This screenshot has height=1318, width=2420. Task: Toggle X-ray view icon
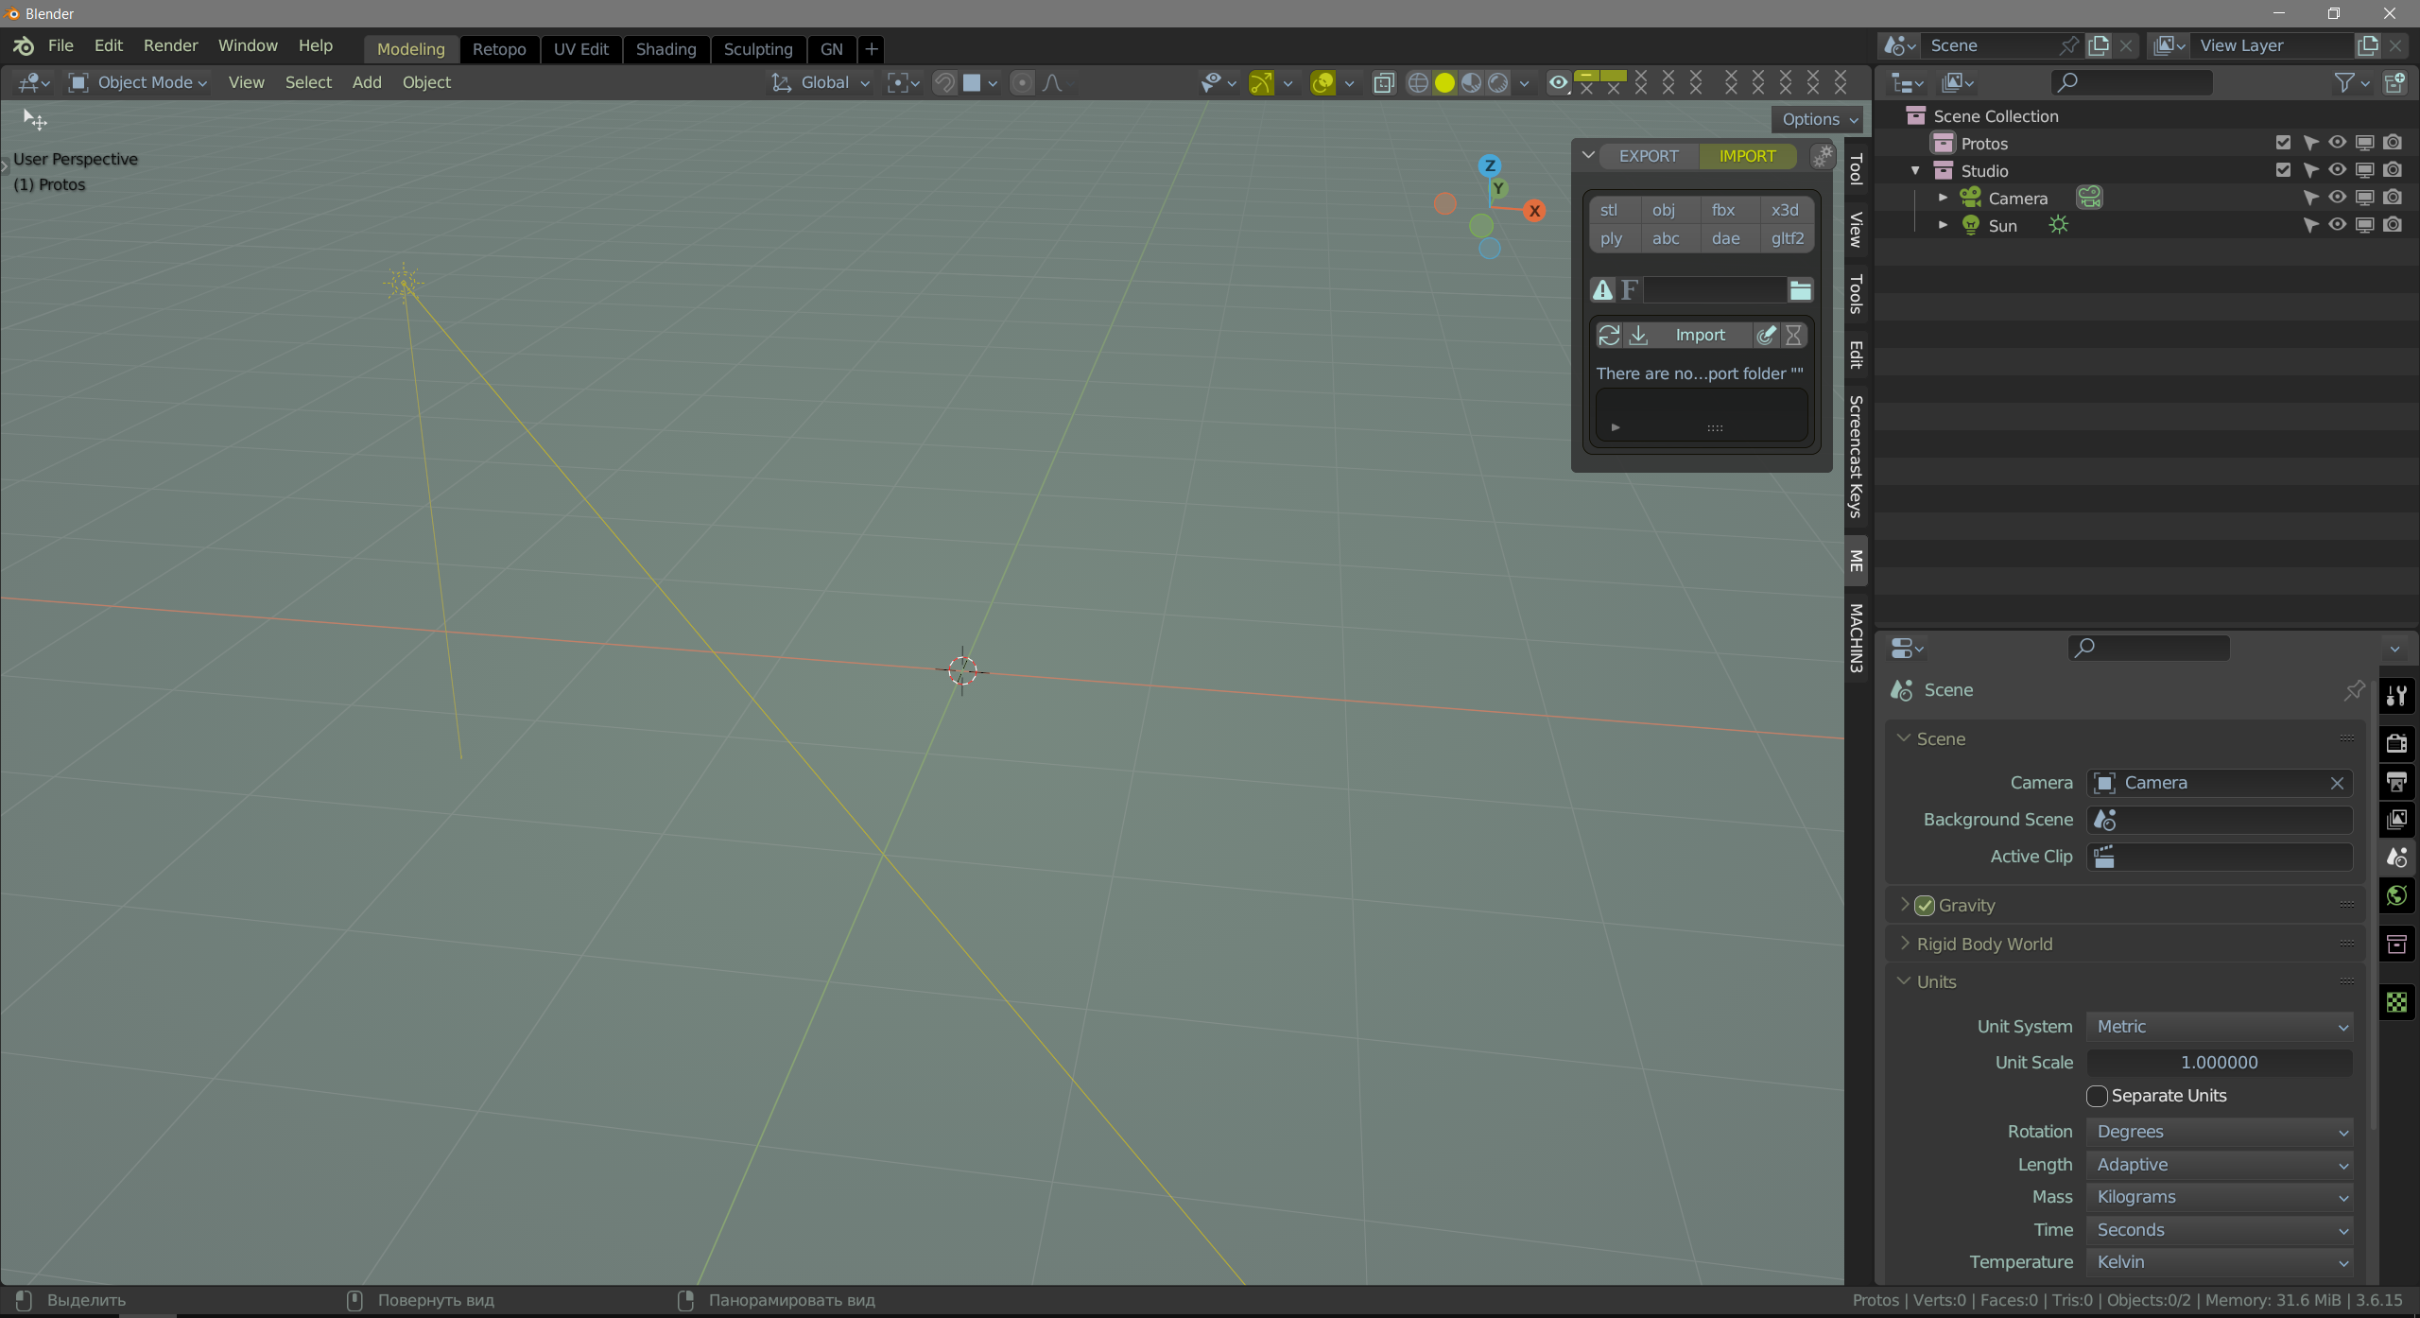1384,83
